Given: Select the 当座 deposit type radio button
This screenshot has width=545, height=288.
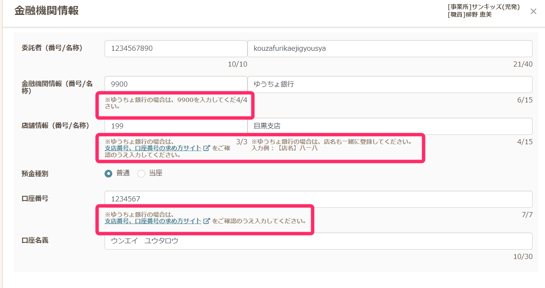Looking at the screenshot, I should tap(141, 173).
